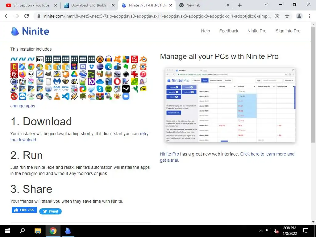Open Ninite Pro in the header
Image resolution: width=316 pixels, height=237 pixels.
coord(257,31)
